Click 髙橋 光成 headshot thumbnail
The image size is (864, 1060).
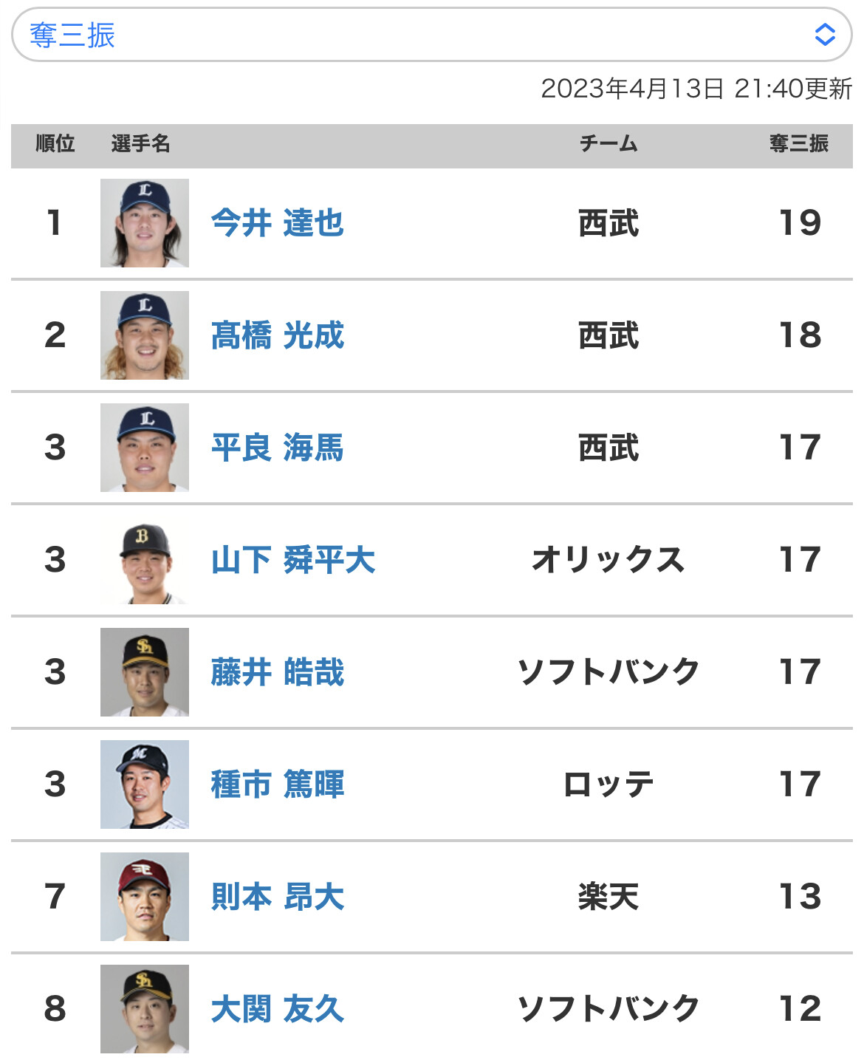pos(145,335)
